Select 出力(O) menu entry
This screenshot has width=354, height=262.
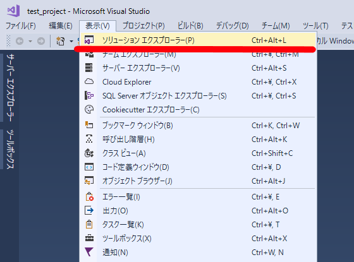[198, 211]
